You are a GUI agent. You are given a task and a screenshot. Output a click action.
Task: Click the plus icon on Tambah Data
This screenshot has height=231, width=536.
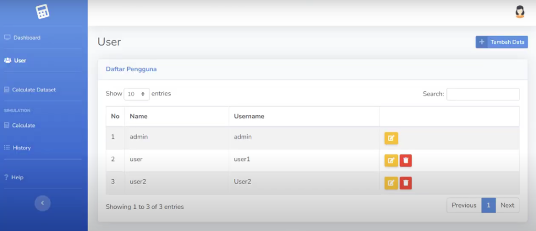[482, 42]
